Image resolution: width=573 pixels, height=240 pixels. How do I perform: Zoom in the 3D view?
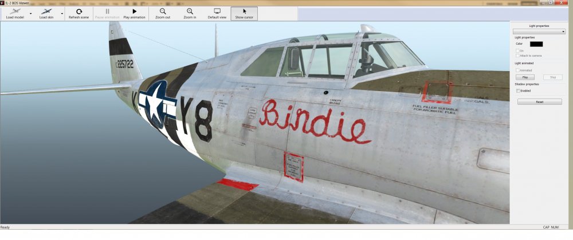190,14
